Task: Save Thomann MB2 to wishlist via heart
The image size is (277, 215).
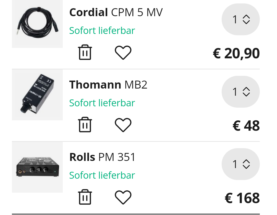Action: (123, 125)
